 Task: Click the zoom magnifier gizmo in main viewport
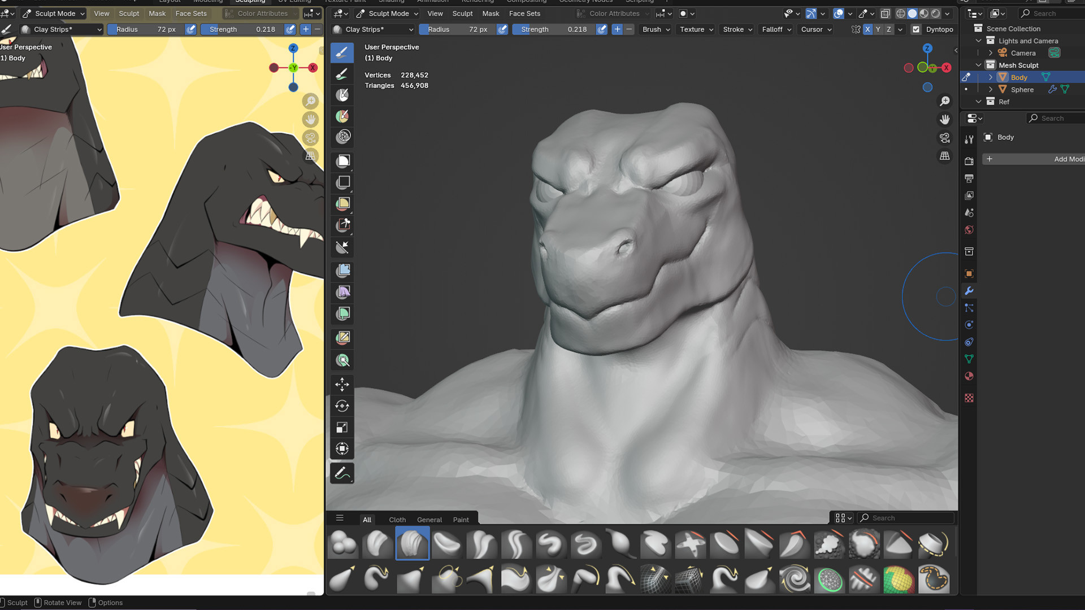944,101
